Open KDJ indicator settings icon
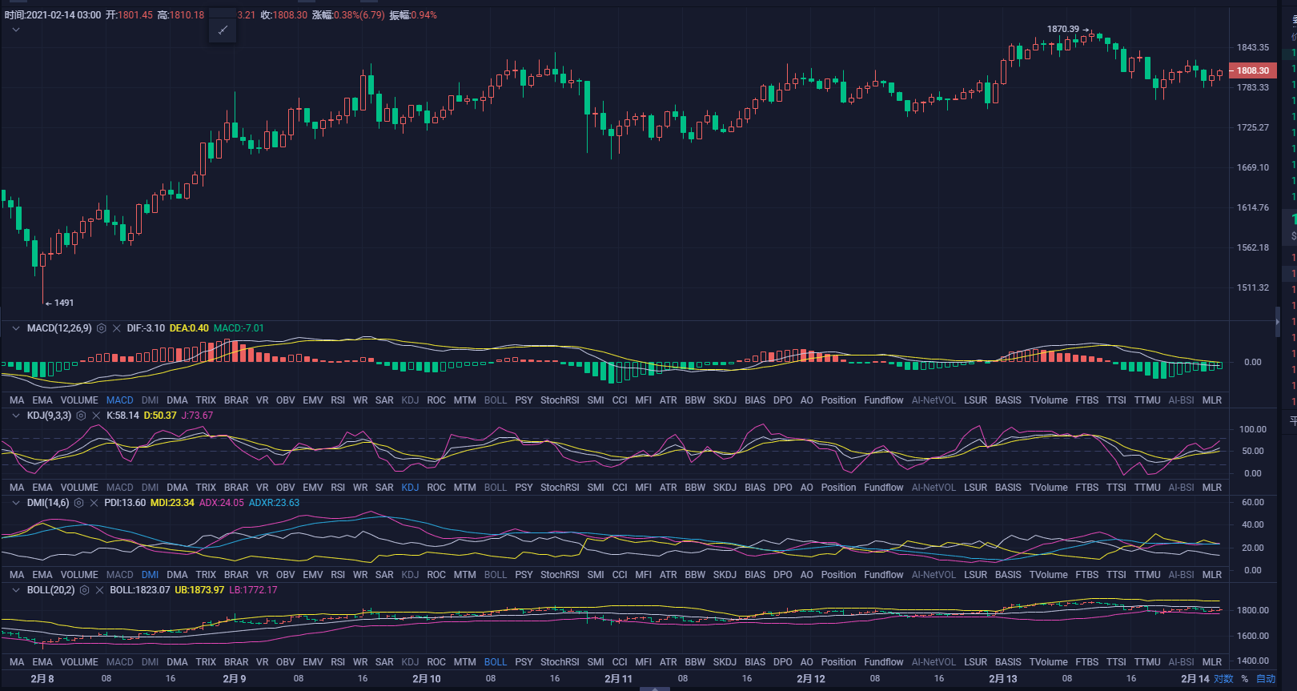Image resolution: width=1297 pixels, height=691 pixels. coord(81,416)
